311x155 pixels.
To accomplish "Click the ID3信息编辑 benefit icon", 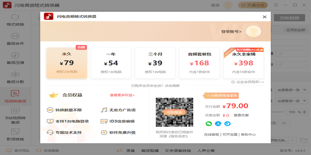I will click(x=104, y=121).
